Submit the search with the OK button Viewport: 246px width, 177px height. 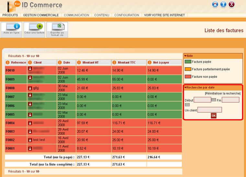pos(214,116)
